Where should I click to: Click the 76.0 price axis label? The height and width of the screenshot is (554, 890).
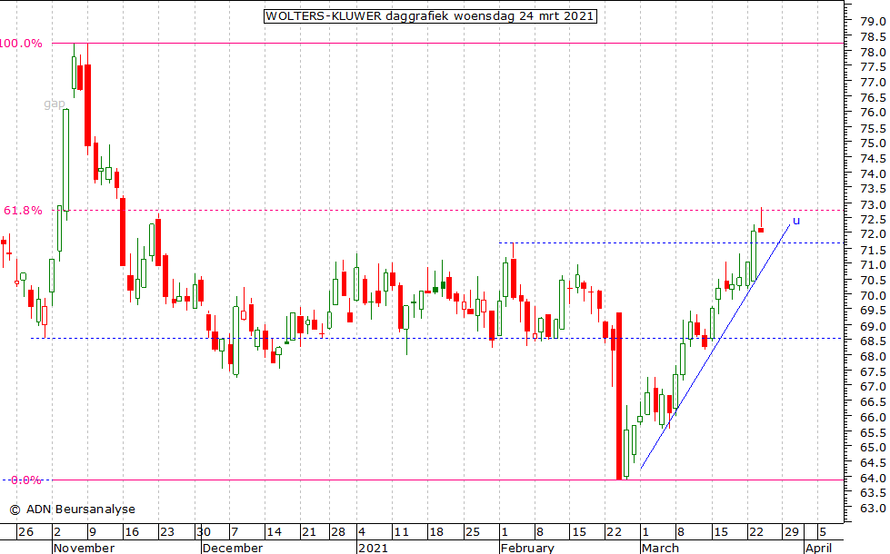(x=873, y=113)
